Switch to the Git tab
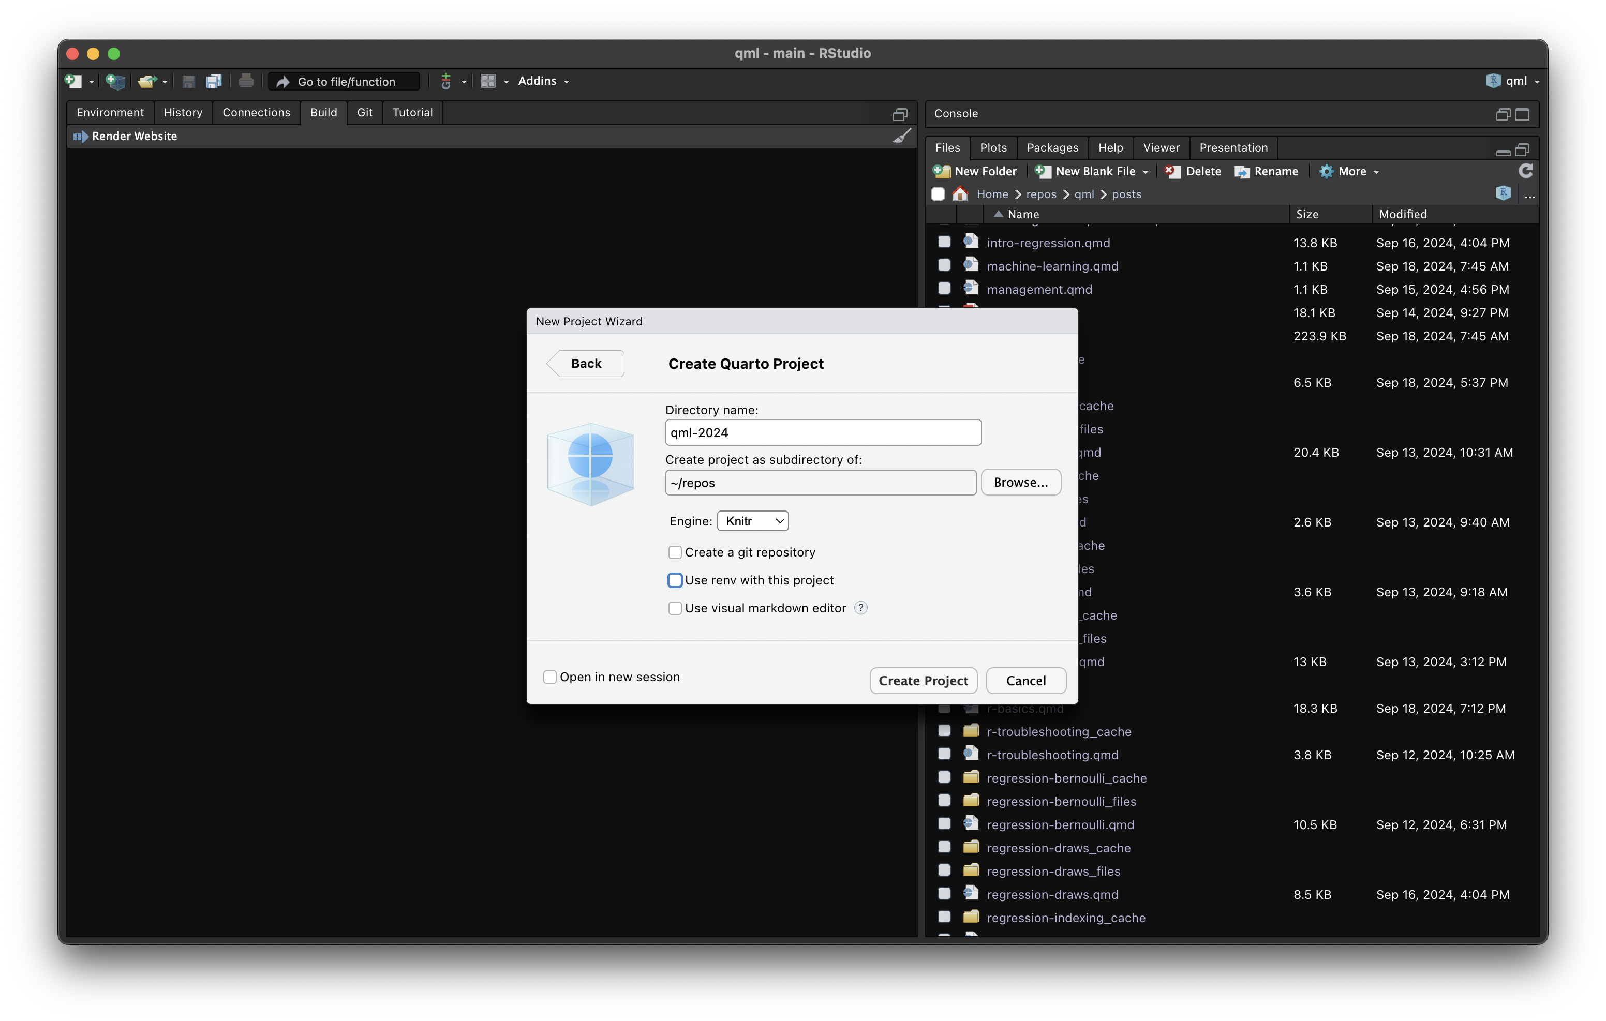1606x1021 pixels. tap(364, 113)
